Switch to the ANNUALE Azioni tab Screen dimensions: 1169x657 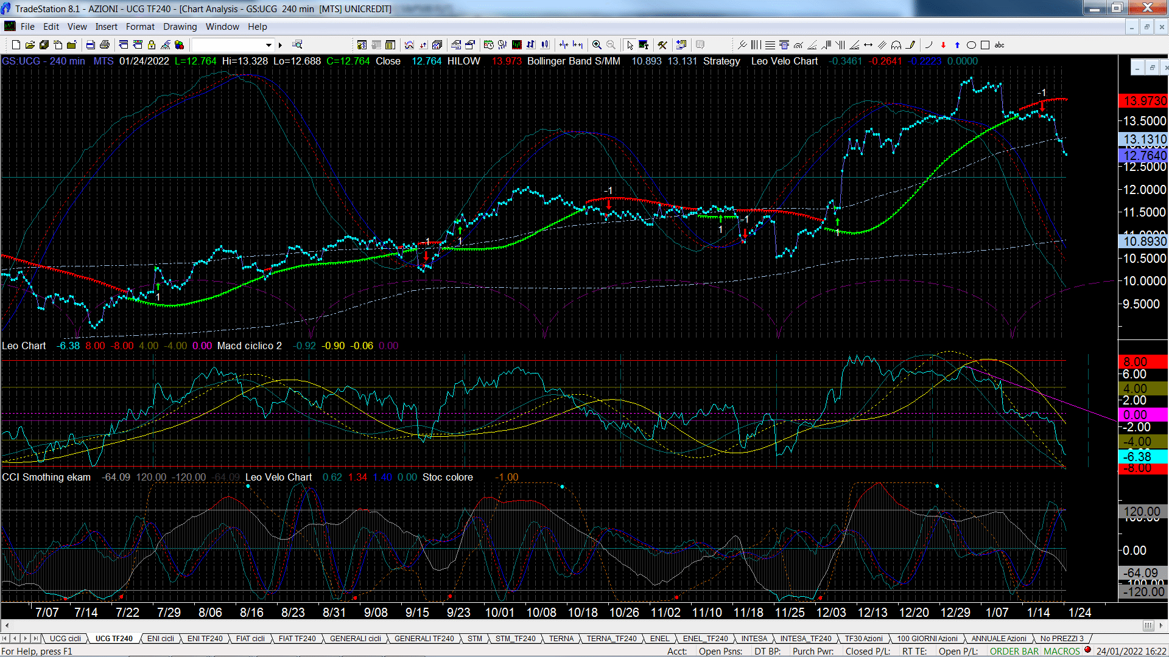tap(999, 639)
